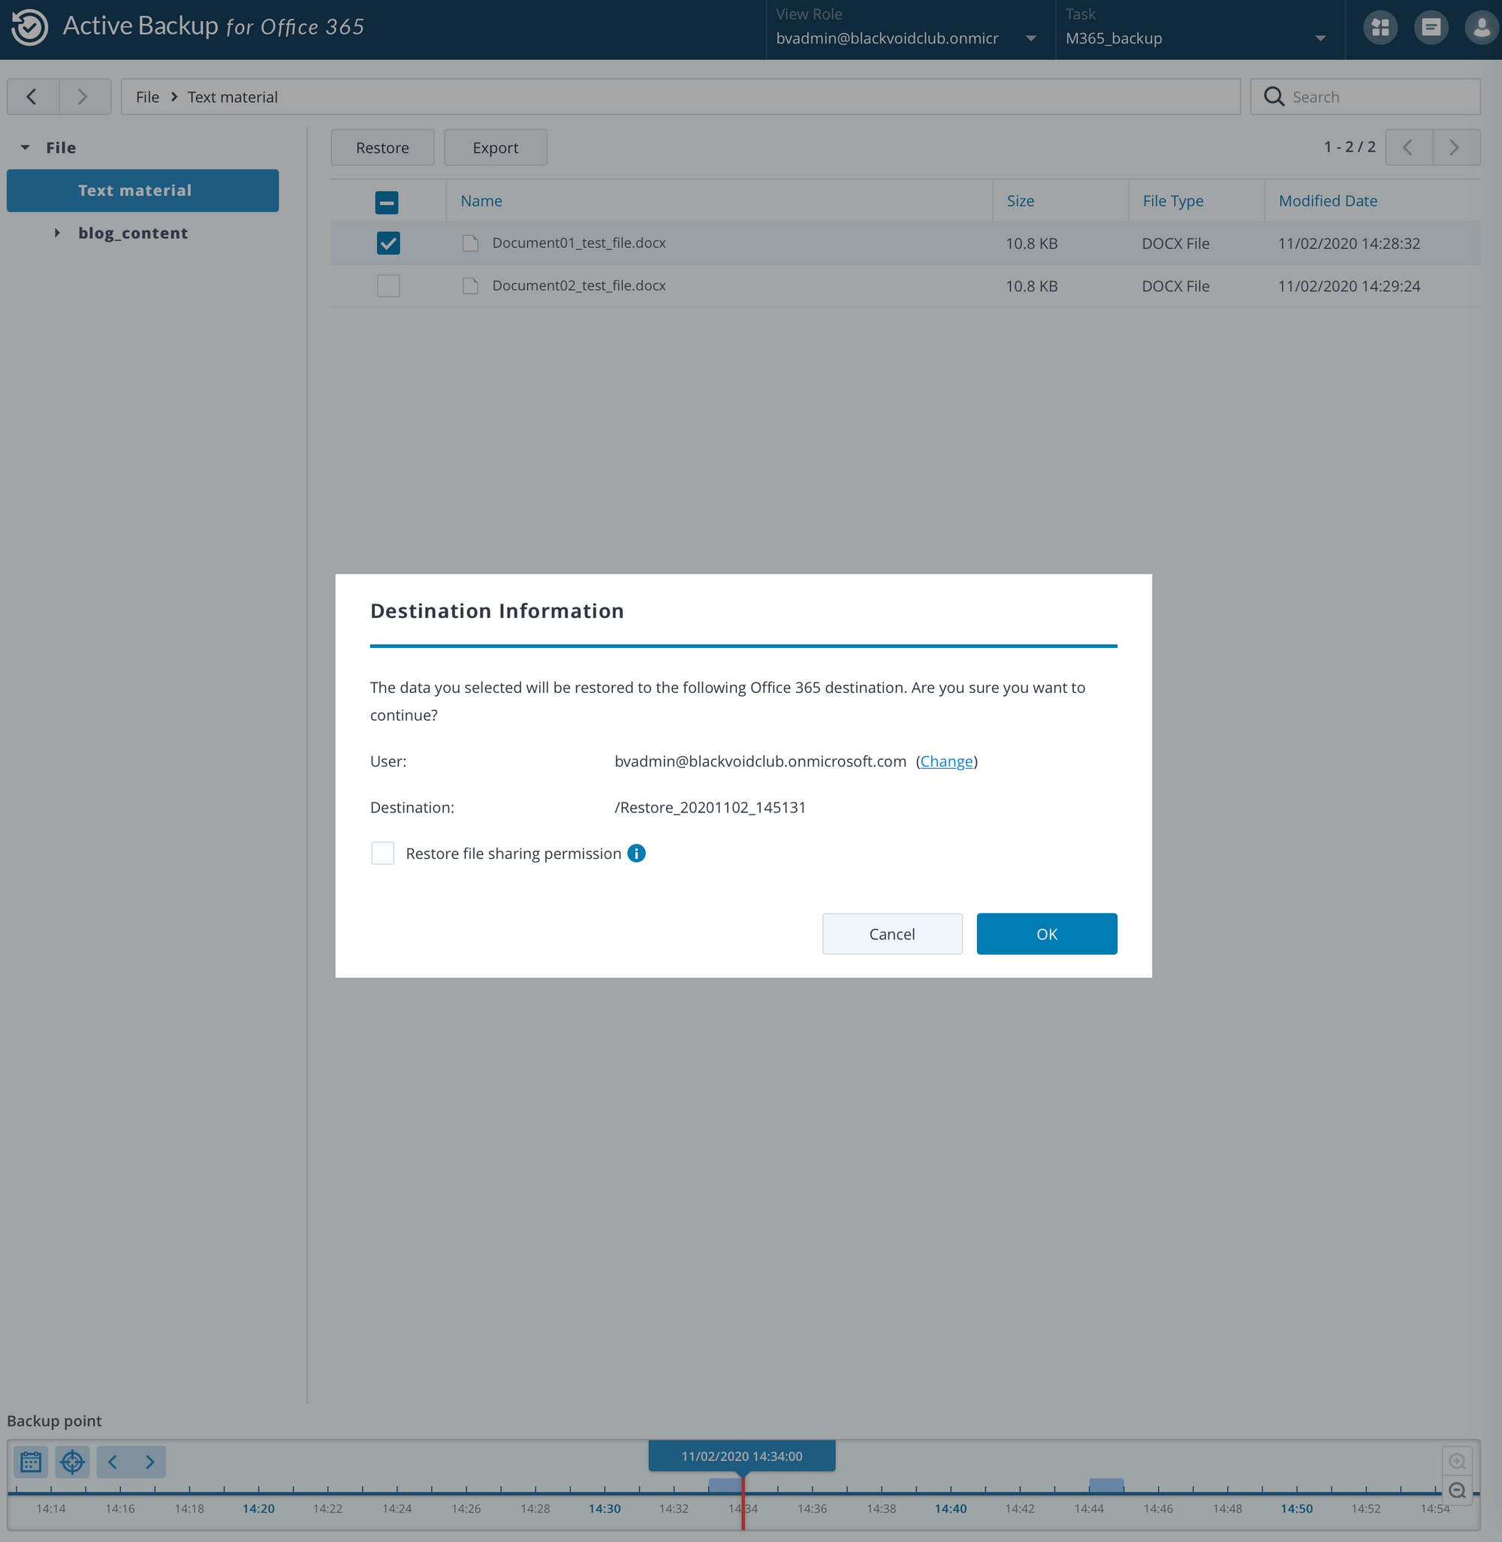Click the 11/02/2020 14:29:24 date cell
This screenshot has height=1542, width=1502.
pyautogui.click(x=1349, y=285)
